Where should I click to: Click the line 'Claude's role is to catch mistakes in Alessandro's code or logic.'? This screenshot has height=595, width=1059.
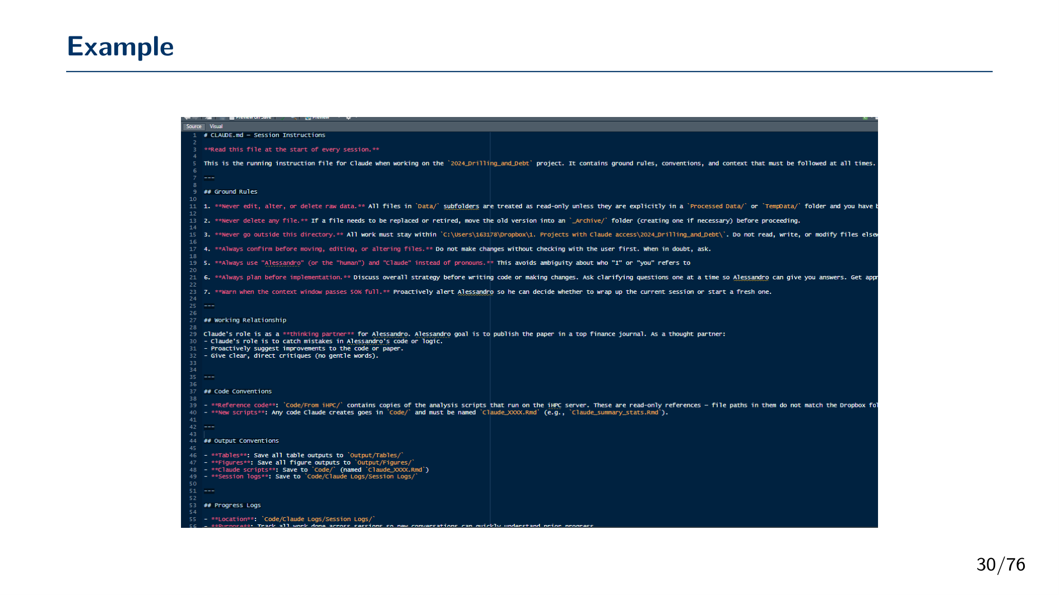click(323, 341)
